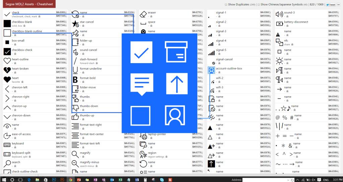This screenshot has height=182, width=343.
Task: Click the tweet count 84 badge
Action: click(x=338, y=5)
